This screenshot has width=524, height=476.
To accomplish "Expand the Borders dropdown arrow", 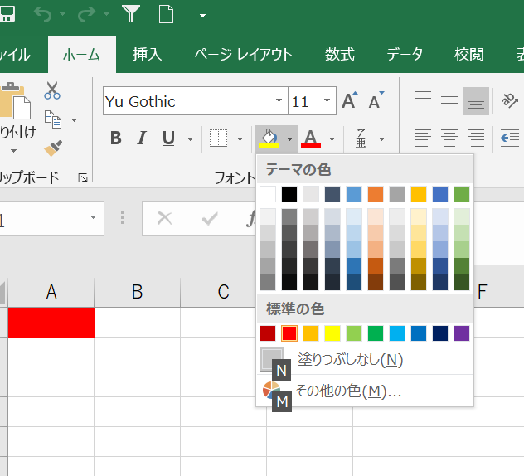I will (x=240, y=138).
